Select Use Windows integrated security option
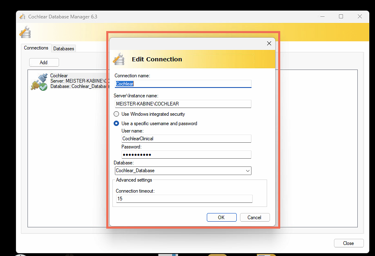Image resolution: width=375 pixels, height=256 pixels. click(x=117, y=114)
